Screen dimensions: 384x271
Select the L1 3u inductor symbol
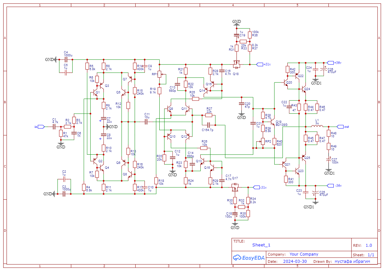pyautogui.click(x=316, y=126)
